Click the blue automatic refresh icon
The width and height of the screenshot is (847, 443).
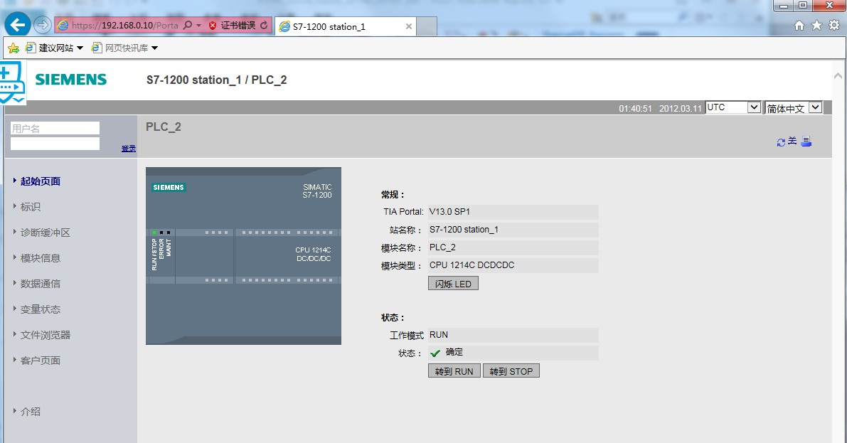[x=781, y=142]
